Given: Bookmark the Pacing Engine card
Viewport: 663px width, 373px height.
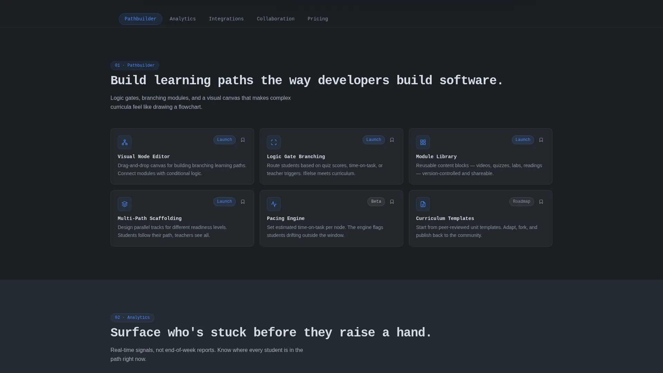Looking at the screenshot, I should 392,202.
